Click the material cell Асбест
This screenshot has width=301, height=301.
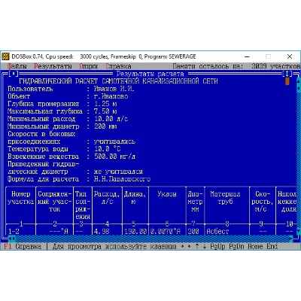(x=217, y=232)
